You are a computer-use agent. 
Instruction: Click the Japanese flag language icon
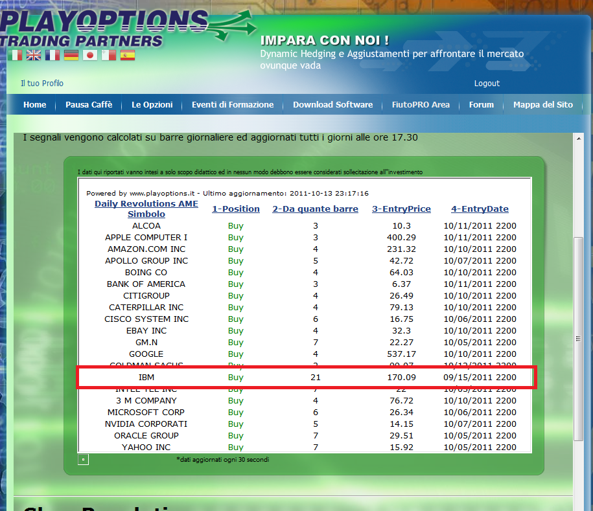pos(90,55)
